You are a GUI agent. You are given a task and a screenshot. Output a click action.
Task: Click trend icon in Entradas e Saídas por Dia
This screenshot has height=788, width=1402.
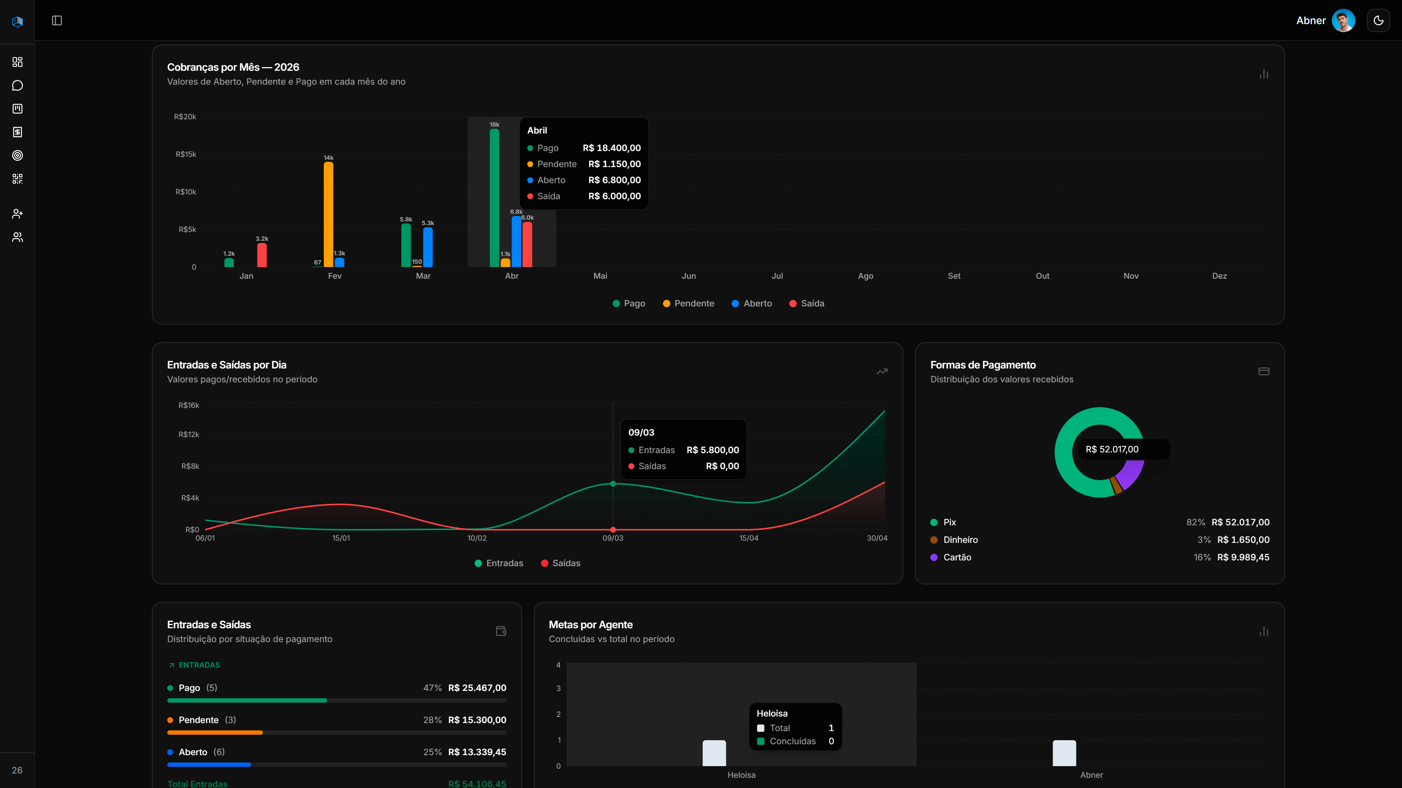pos(882,371)
